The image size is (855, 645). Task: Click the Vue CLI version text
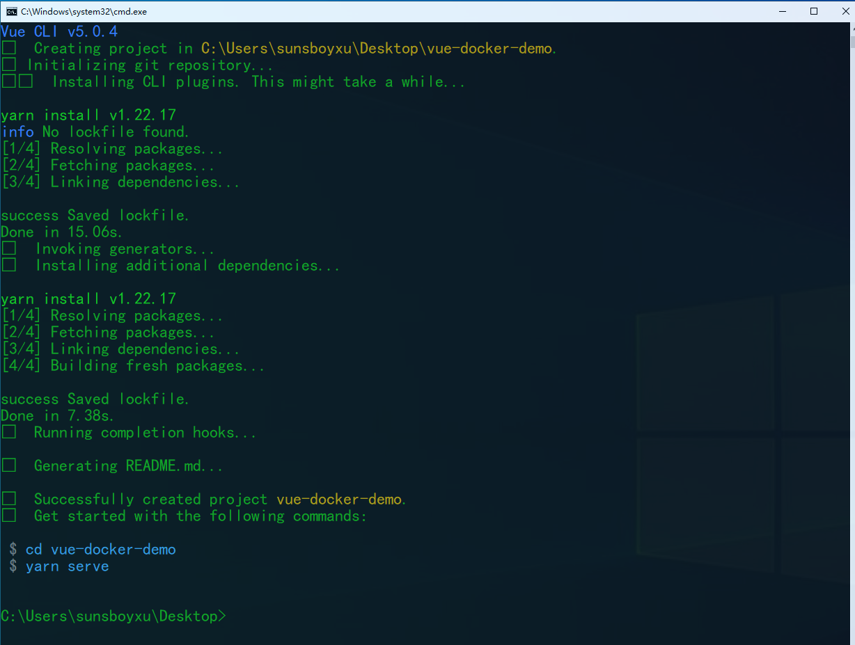click(59, 31)
